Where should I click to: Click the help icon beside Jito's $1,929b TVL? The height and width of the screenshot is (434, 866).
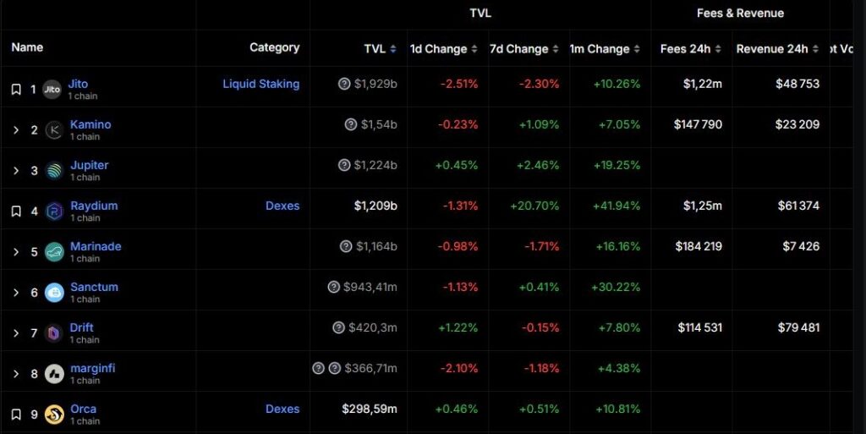344,84
